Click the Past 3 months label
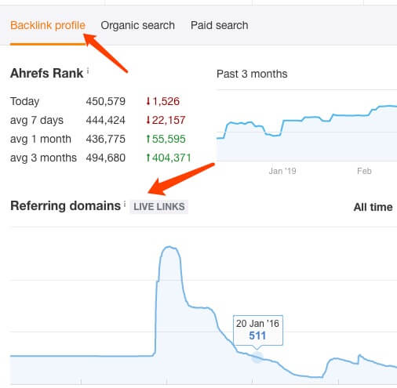The image size is (397, 388). click(x=252, y=74)
